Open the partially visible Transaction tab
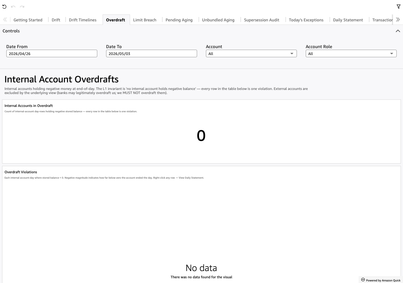Screen dimensions: 403x283 click(382, 20)
